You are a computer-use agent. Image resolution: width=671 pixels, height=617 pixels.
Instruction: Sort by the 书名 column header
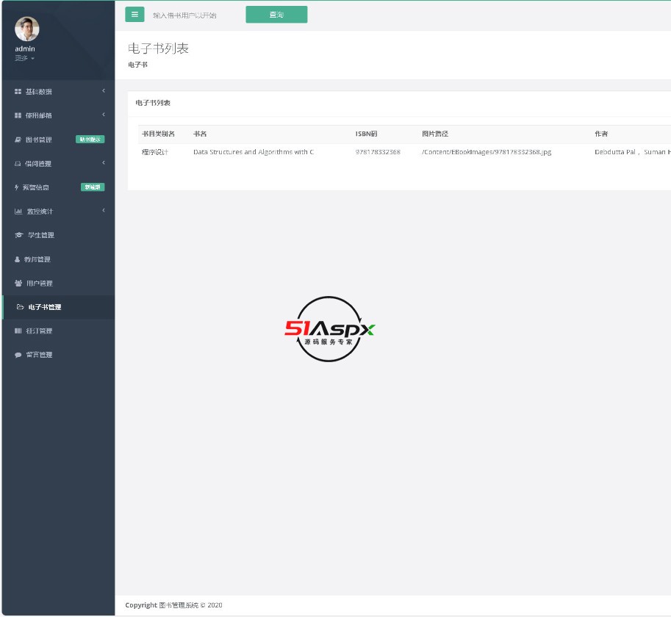[x=200, y=134]
